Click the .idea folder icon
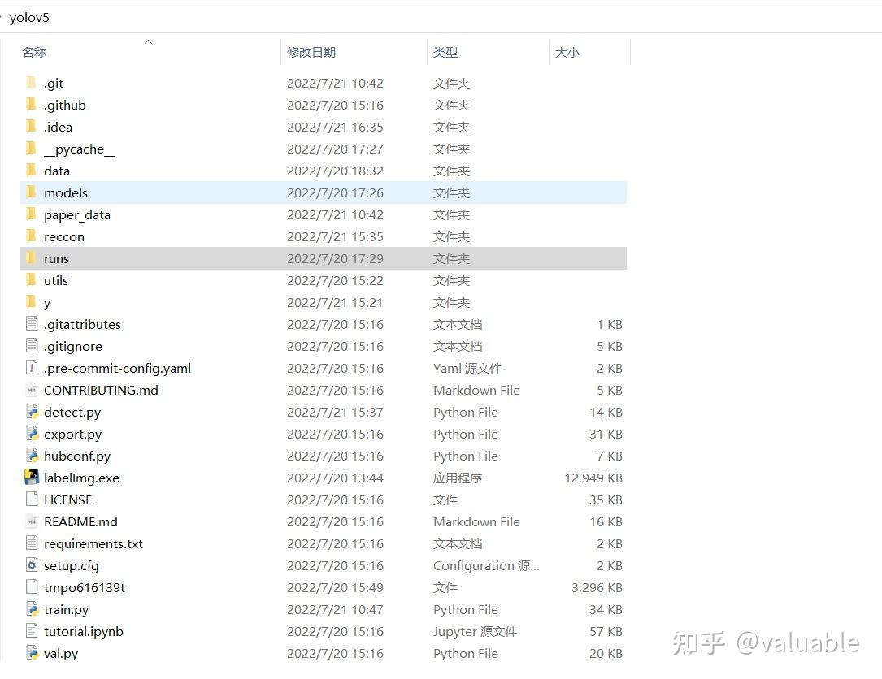The width and height of the screenshot is (882, 679). [x=32, y=127]
